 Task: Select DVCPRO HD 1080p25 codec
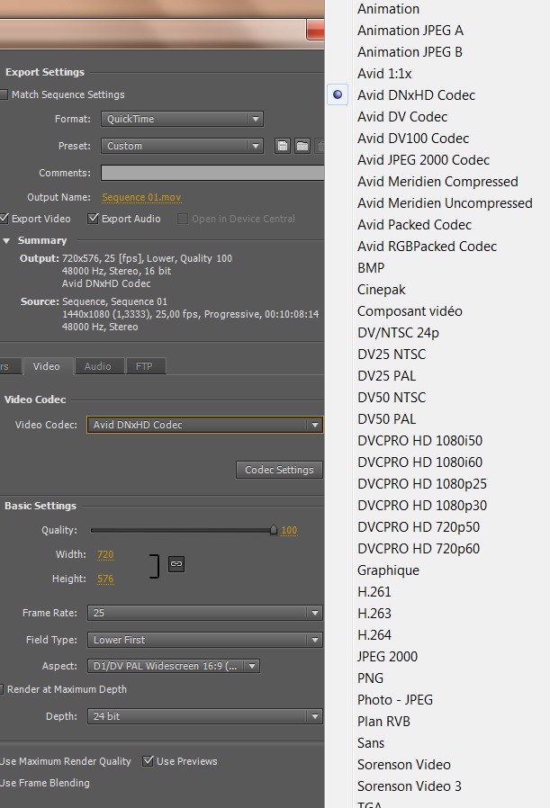(422, 484)
